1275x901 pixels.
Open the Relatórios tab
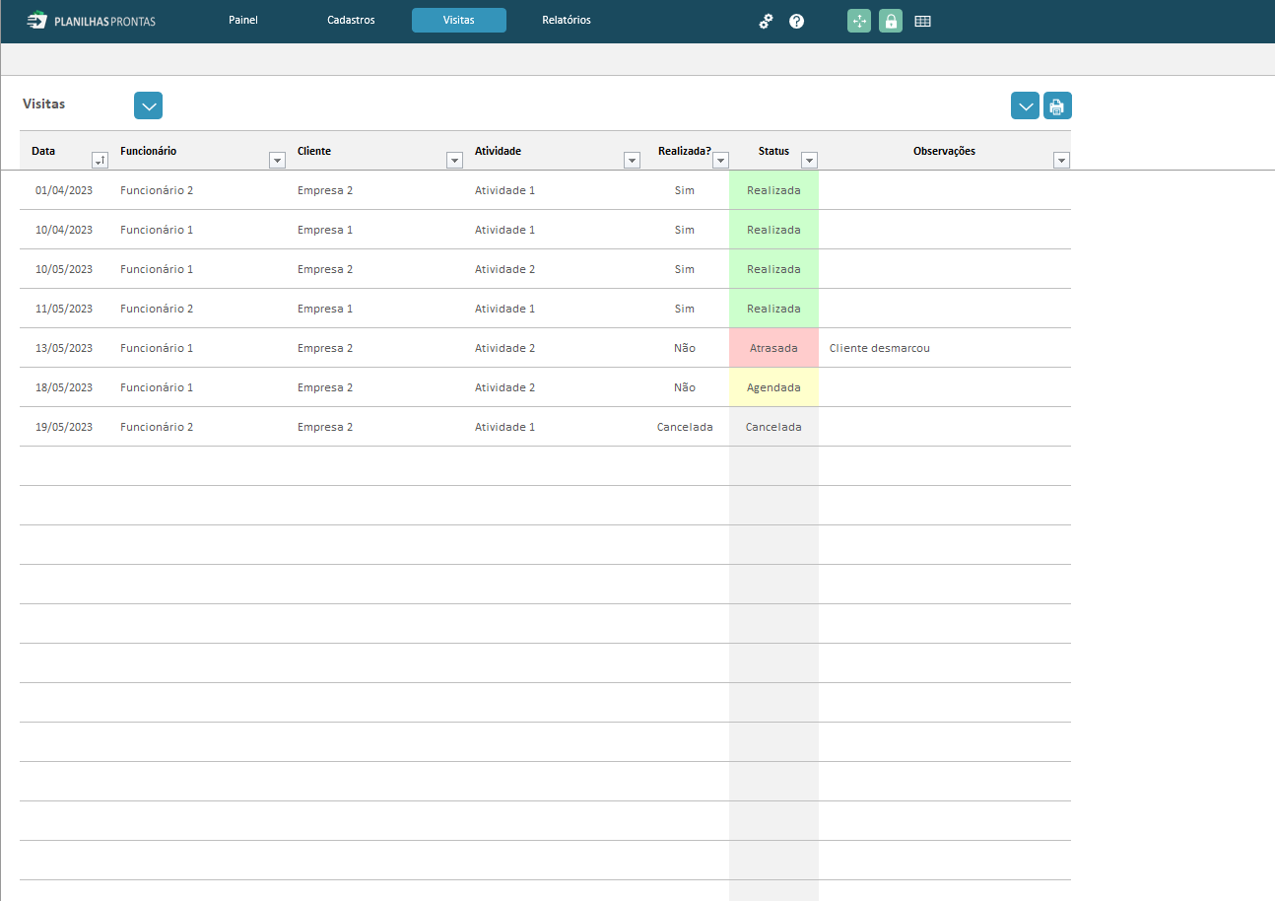566,21
